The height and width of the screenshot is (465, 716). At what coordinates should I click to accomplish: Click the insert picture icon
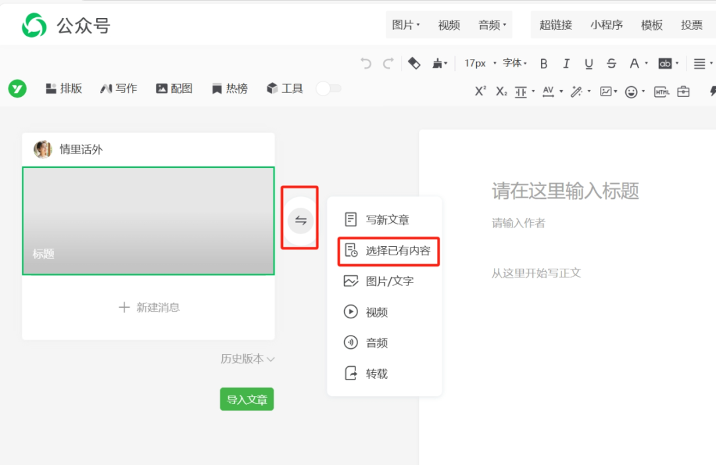coord(605,92)
